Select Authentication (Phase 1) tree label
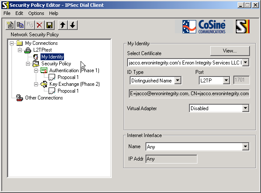This screenshot has height=193, width=261. point(74,70)
